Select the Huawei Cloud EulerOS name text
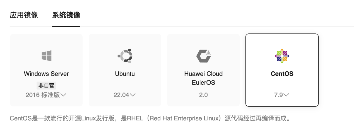354x131 pixels. (203, 78)
